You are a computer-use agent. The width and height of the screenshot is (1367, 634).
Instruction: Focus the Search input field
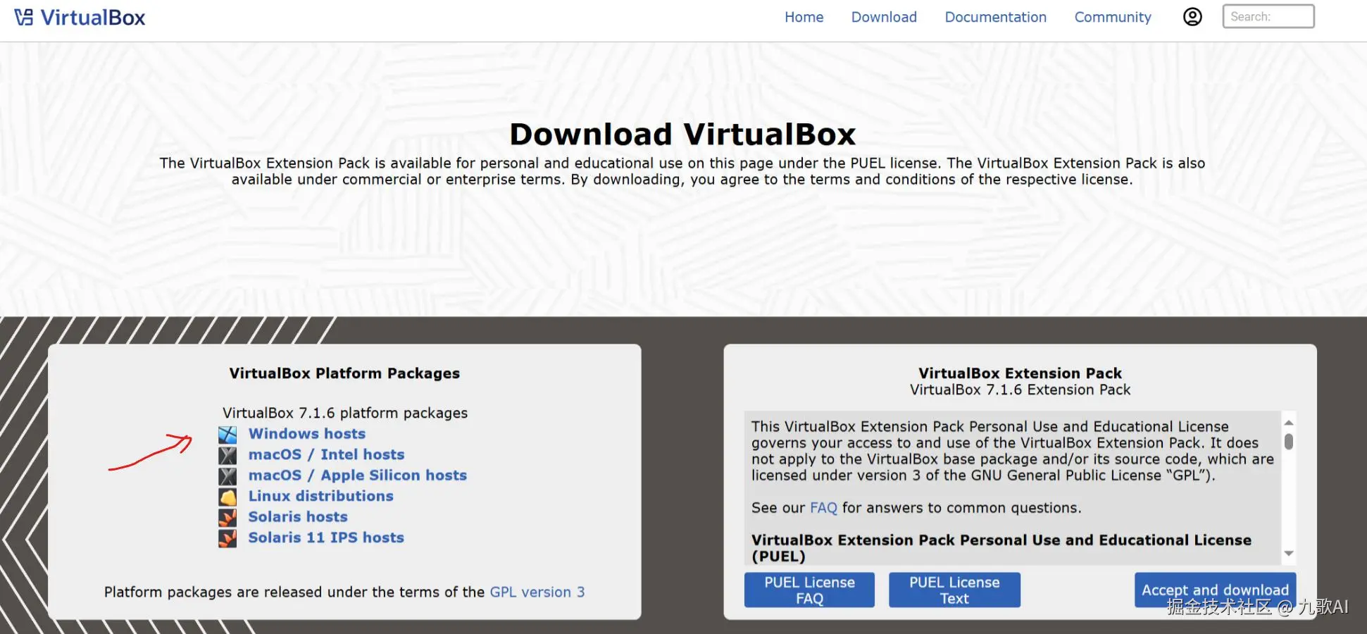pos(1268,17)
